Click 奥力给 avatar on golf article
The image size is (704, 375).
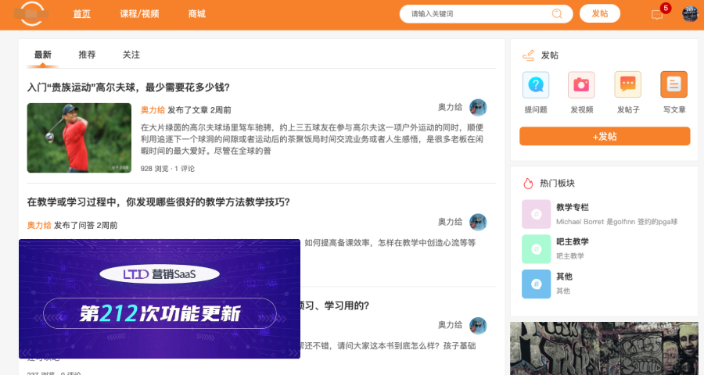(x=478, y=108)
